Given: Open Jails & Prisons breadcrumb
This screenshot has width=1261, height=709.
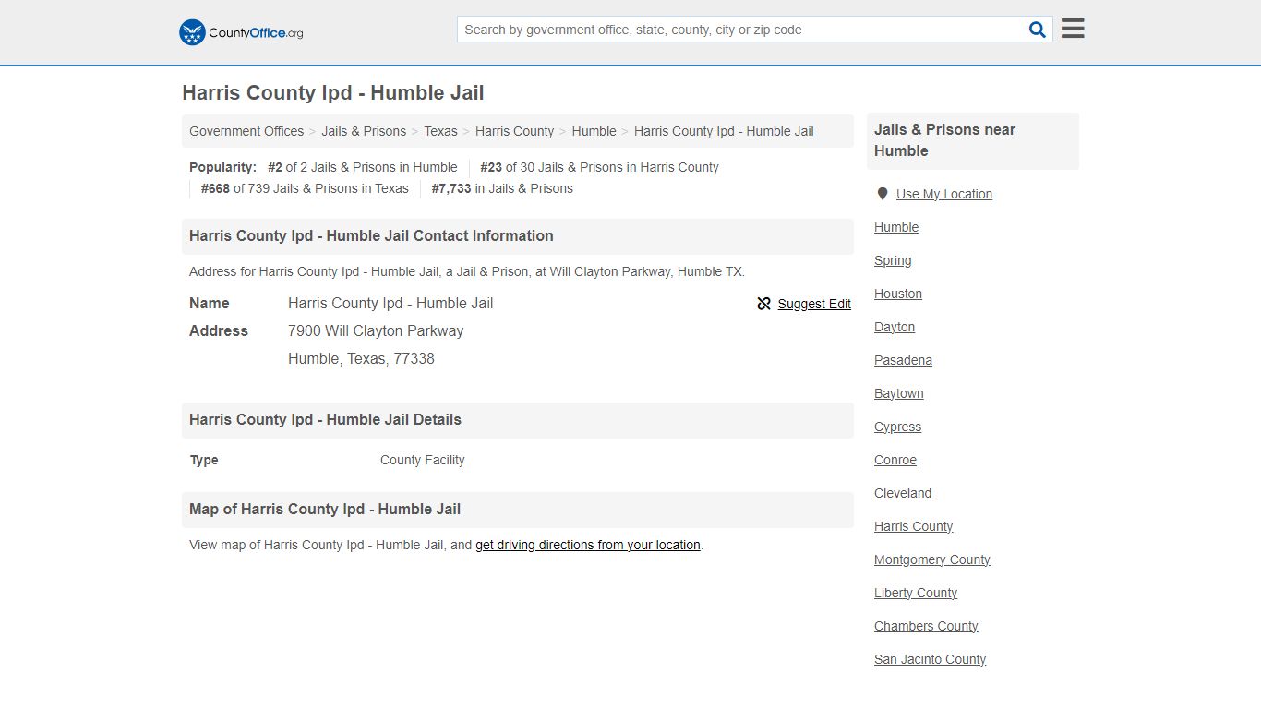Looking at the screenshot, I should [364, 131].
